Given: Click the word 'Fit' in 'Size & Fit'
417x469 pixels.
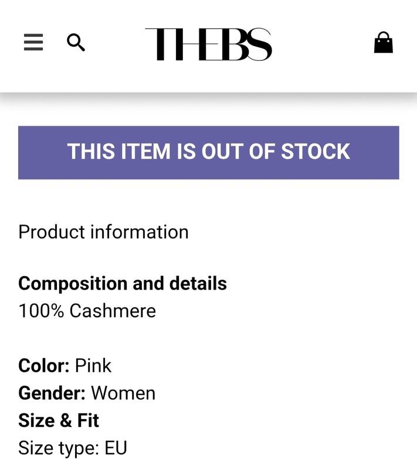Looking at the screenshot, I should coord(87,420).
